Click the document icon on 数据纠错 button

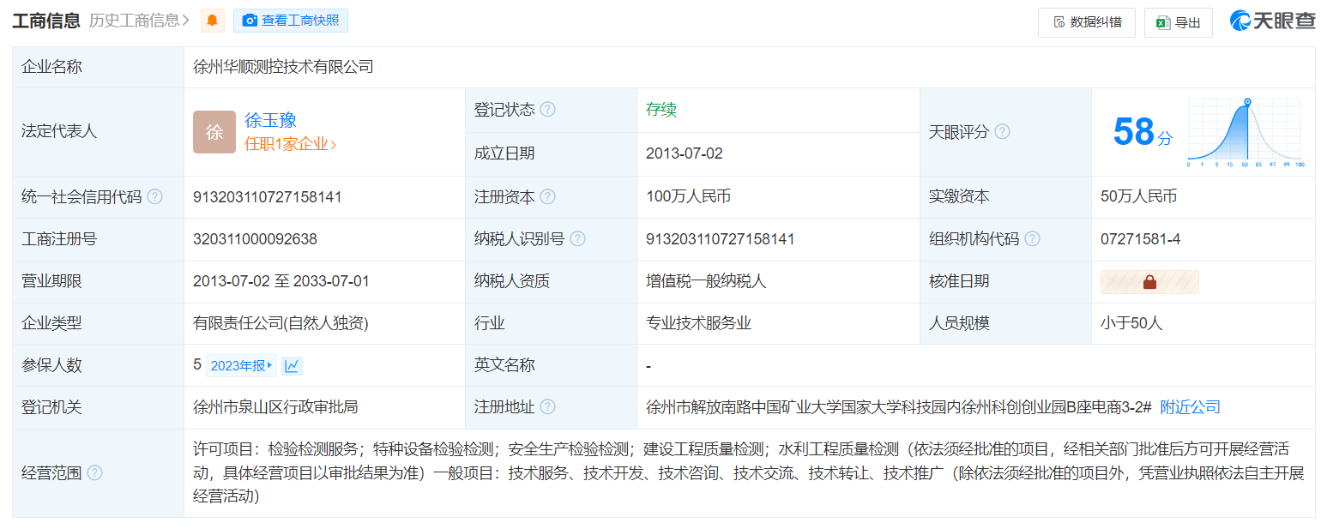[1059, 22]
